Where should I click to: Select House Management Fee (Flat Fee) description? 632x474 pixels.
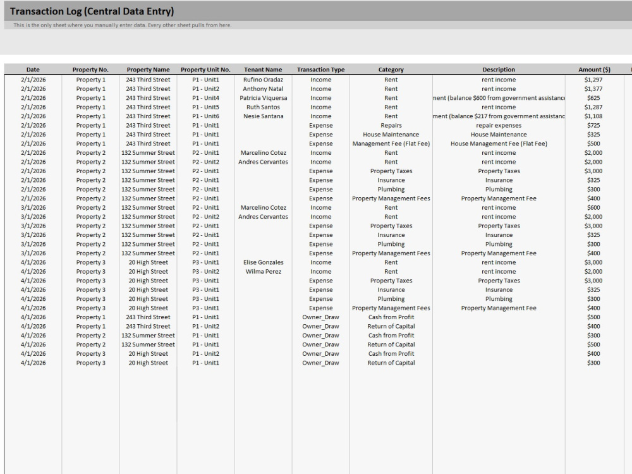coord(499,143)
